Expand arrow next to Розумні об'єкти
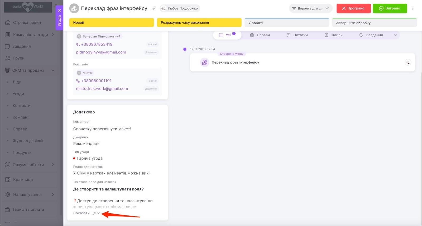Image resolution: width=422 pixels, height=226 pixels. [x=53, y=165]
